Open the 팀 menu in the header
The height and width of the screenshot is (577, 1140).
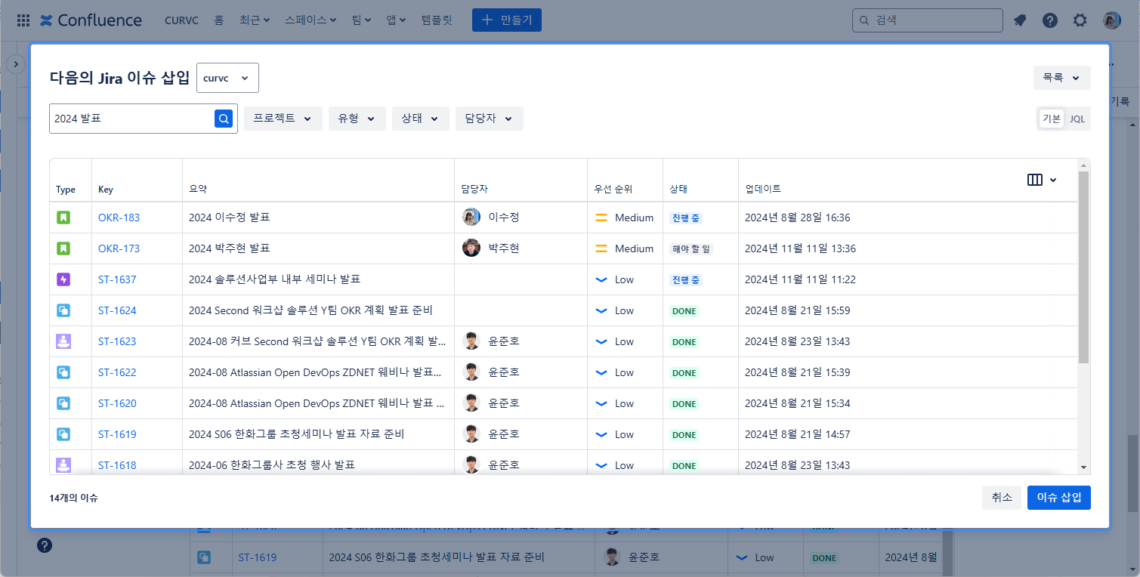362,20
